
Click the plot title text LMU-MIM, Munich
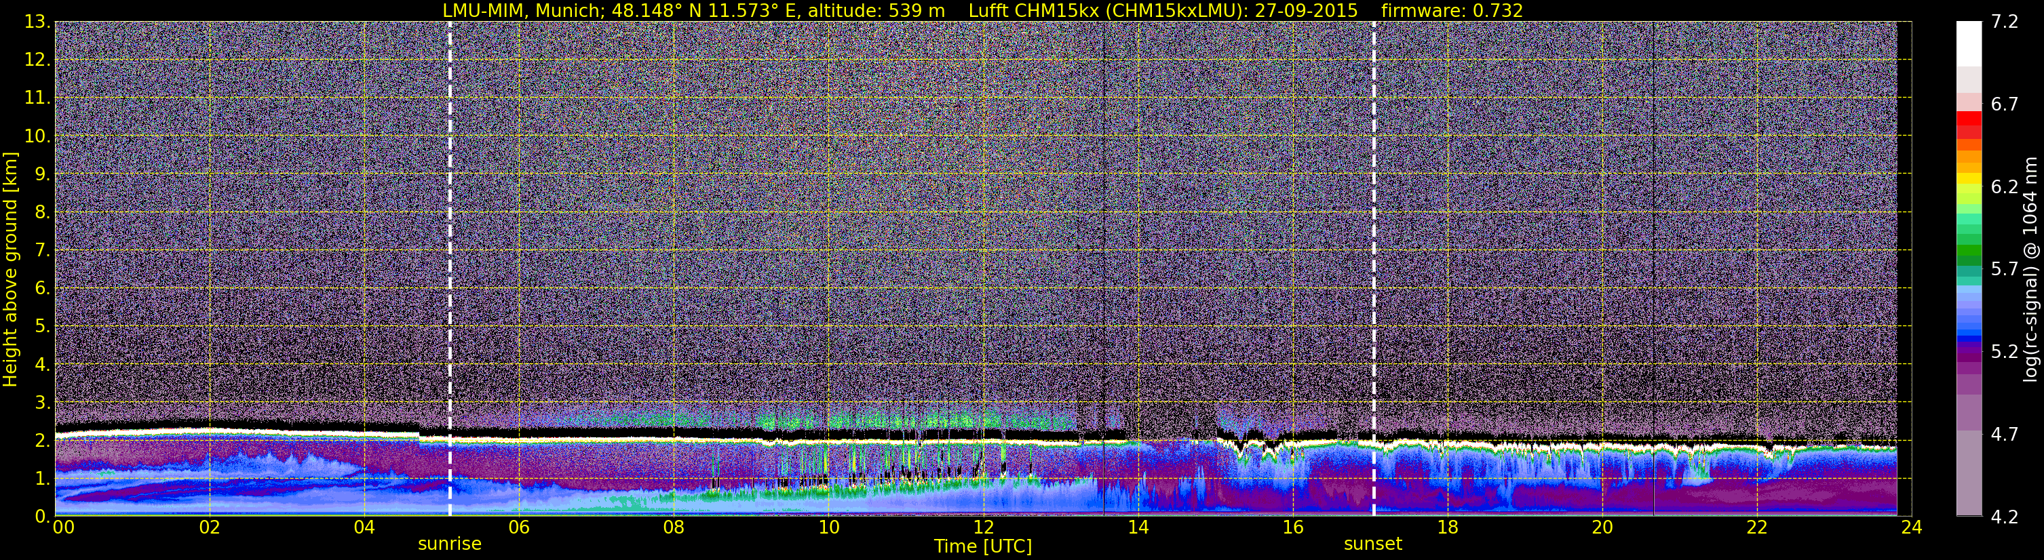[x=523, y=10]
